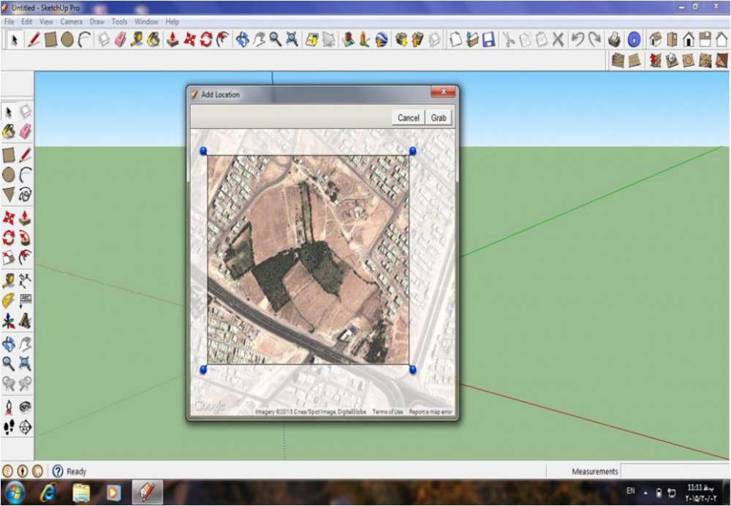Choose the Rectangle tool in left toolbar
The height and width of the screenshot is (506, 731).
[9, 155]
